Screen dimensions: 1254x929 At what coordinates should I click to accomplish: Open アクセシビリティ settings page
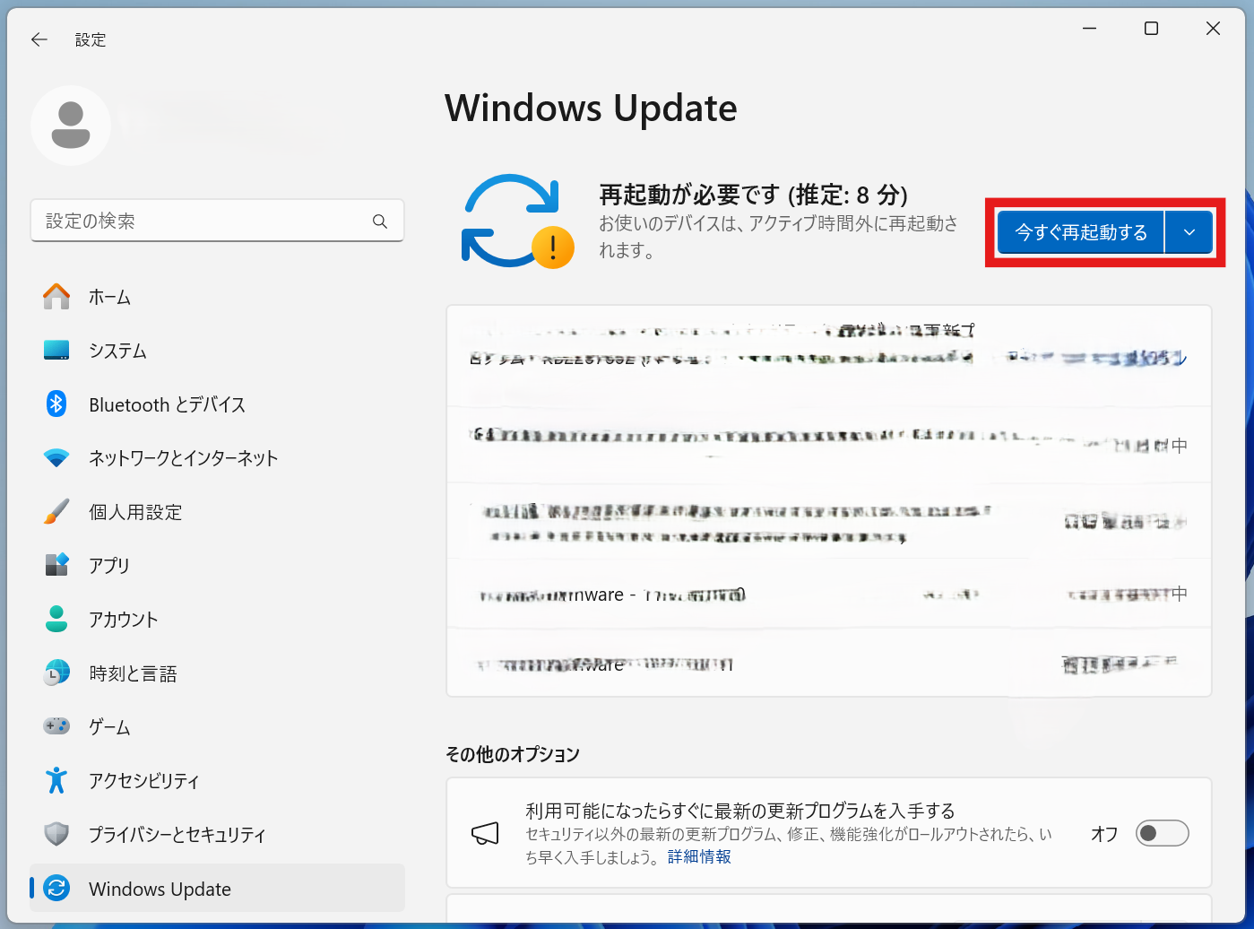217,780
